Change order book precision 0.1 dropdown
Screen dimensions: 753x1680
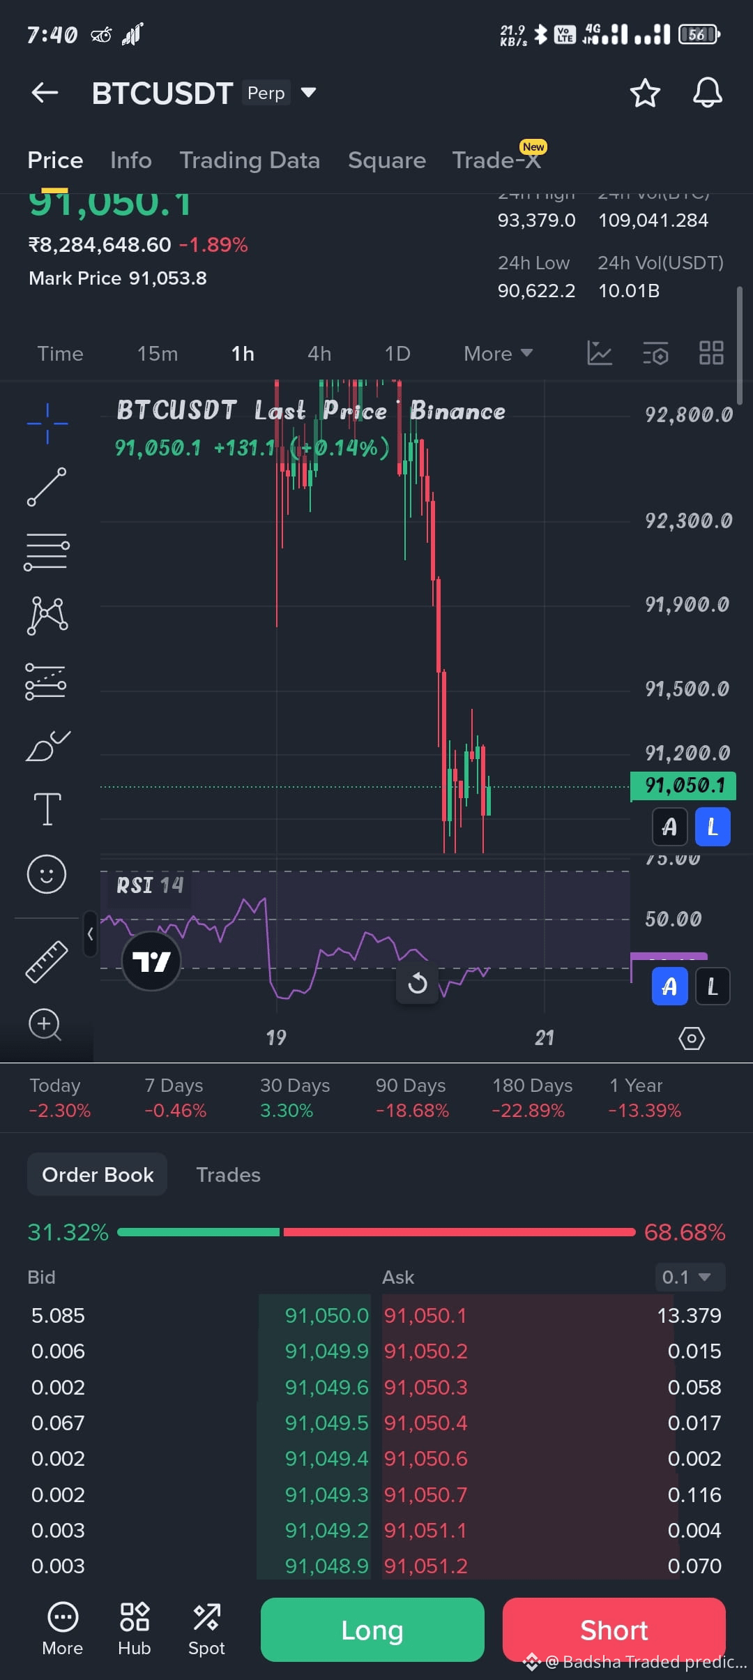pos(690,1277)
